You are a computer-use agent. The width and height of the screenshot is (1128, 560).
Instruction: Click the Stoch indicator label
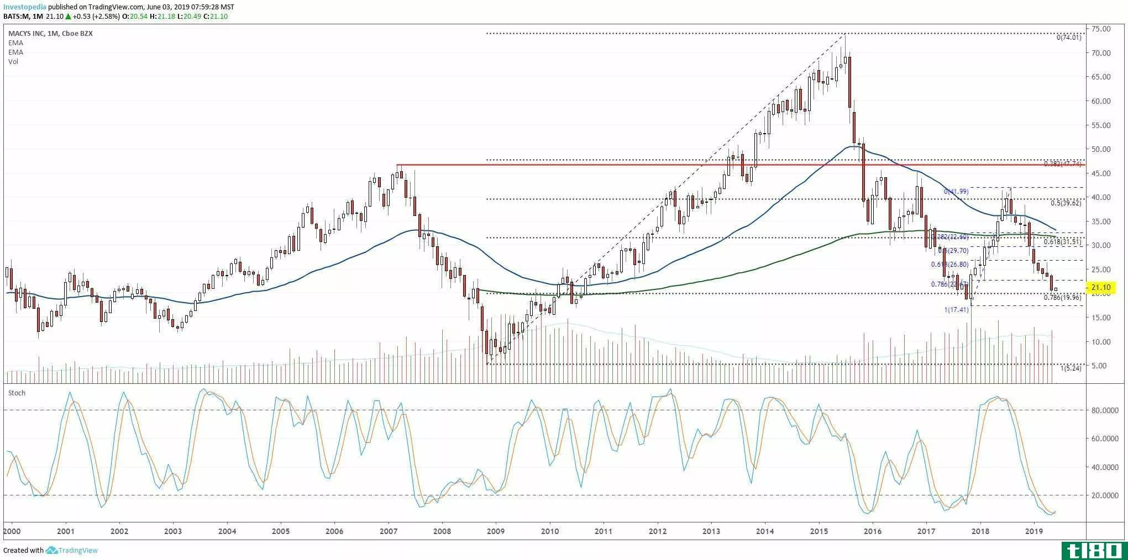pos(17,393)
